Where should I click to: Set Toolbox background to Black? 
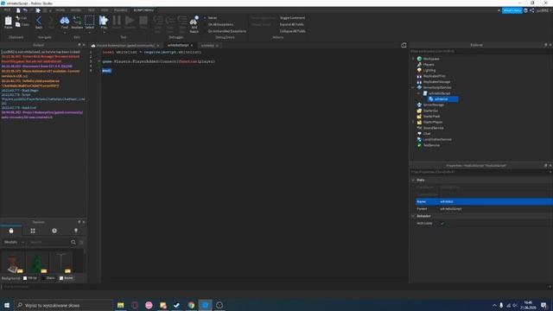(x=48, y=278)
